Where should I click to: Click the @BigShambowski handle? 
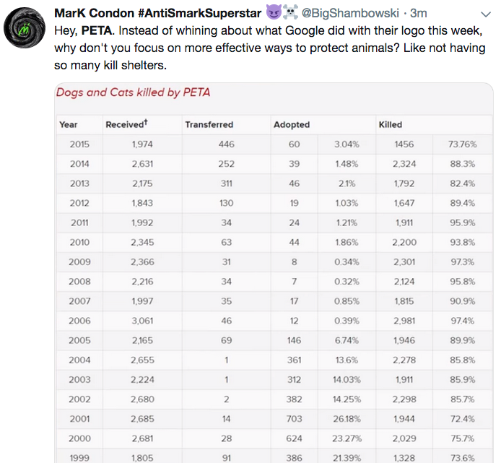coord(351,13)
